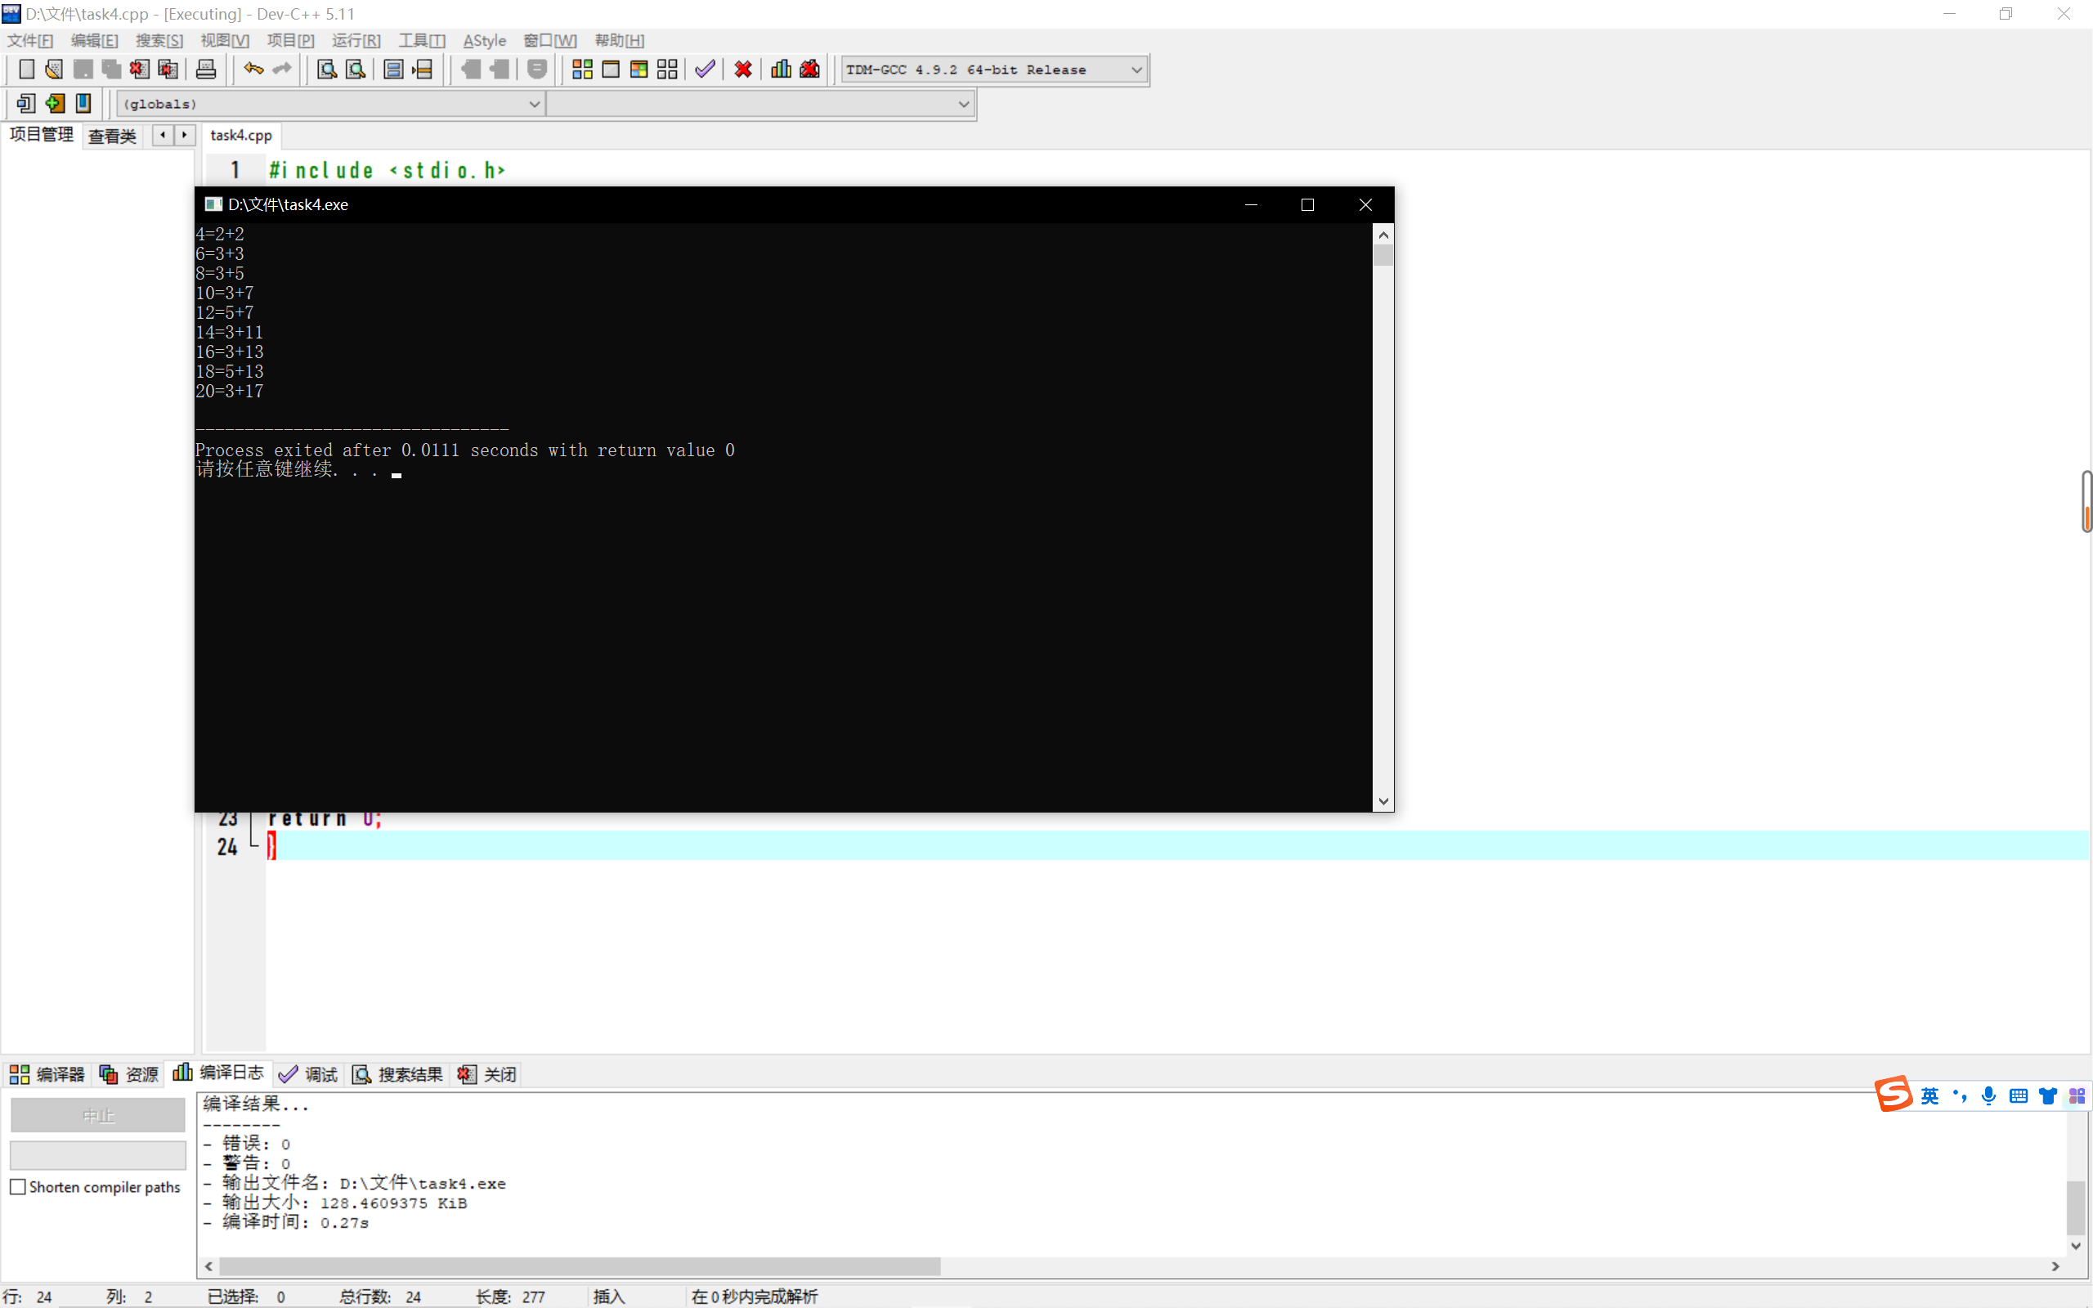This screenshot has height=1308, width=2093.
Task: Enable the Shorten compiler paths checkbox
Action: [x=18, y=1187]
